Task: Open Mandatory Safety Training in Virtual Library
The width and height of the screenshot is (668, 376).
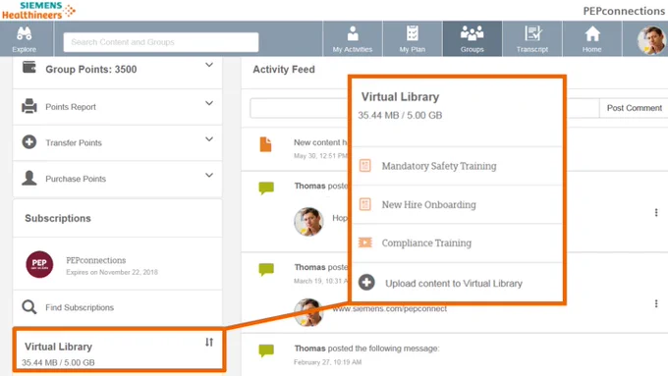Action: (439, 166)
